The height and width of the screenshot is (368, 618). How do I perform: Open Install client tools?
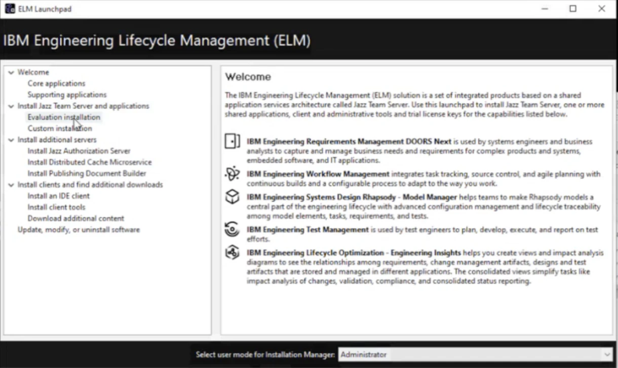coord(56,207)
